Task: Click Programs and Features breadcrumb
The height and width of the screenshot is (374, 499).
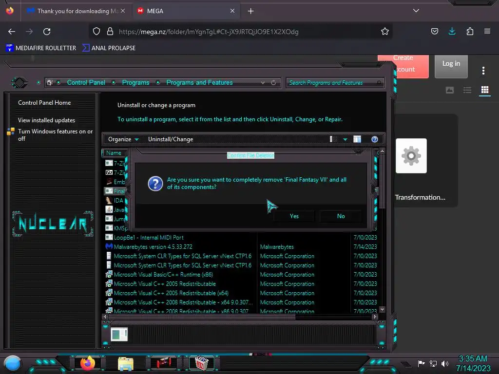Action: point(199,82)
